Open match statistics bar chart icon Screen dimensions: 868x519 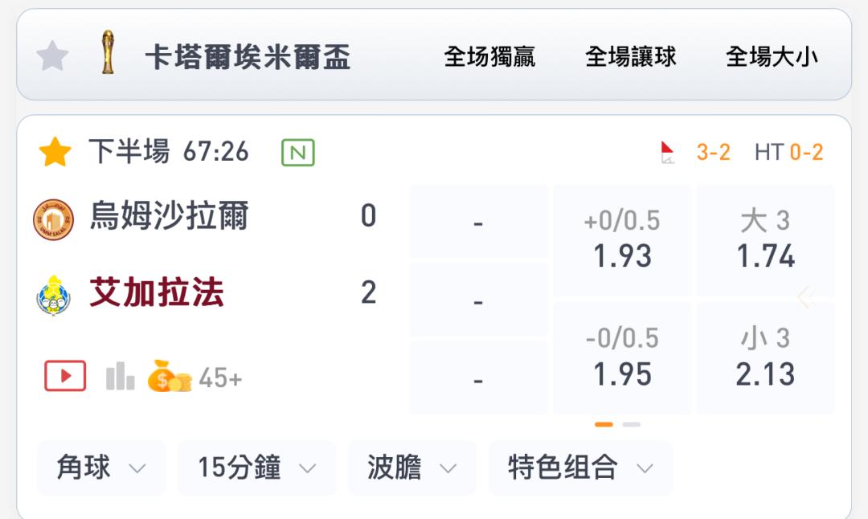pyautogui.click(x=120, y=376)
